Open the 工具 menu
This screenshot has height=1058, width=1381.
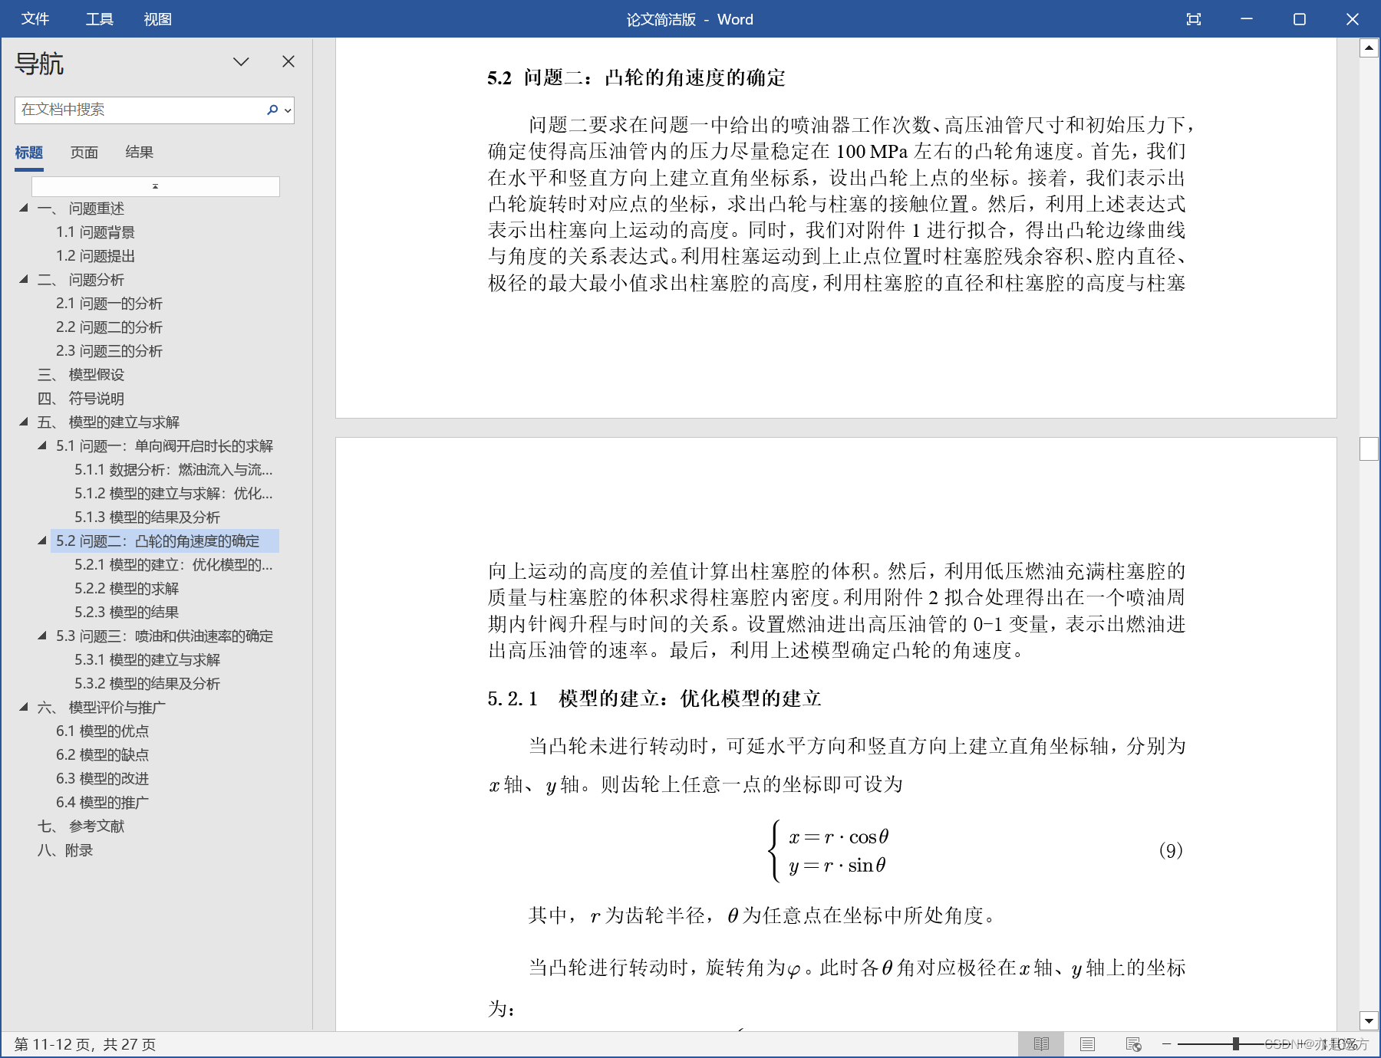[99, 19]
